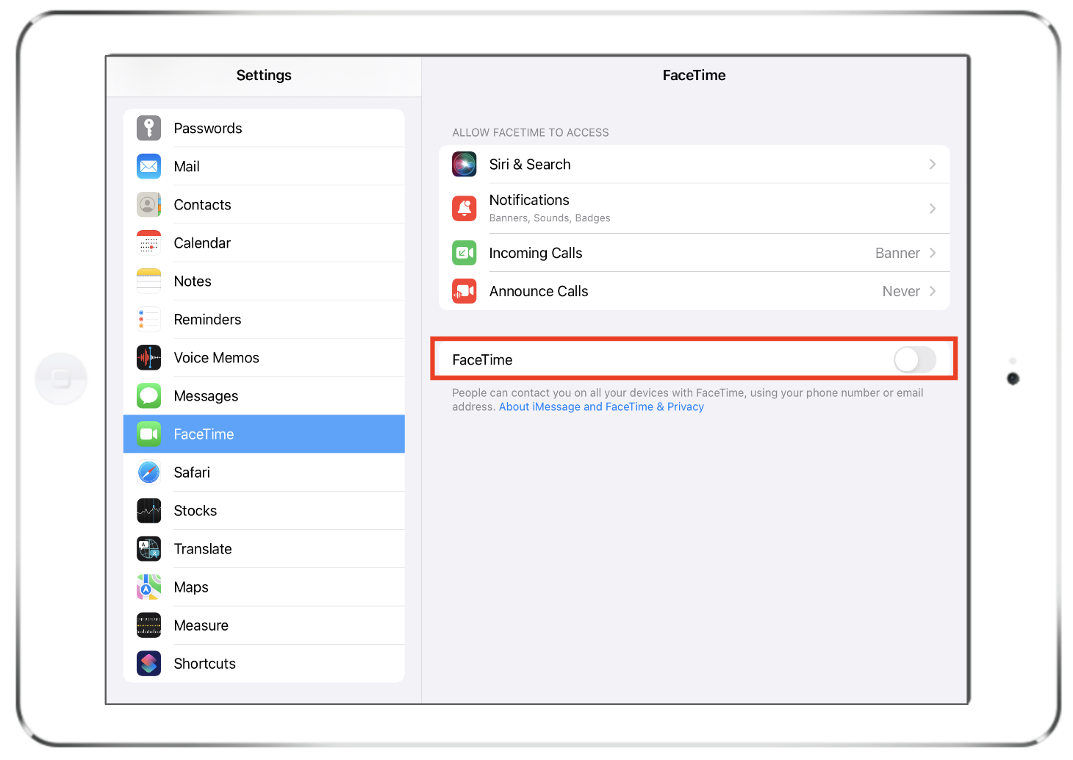Open Siri & Search label
1073x760 pixels.
[530, 164]
